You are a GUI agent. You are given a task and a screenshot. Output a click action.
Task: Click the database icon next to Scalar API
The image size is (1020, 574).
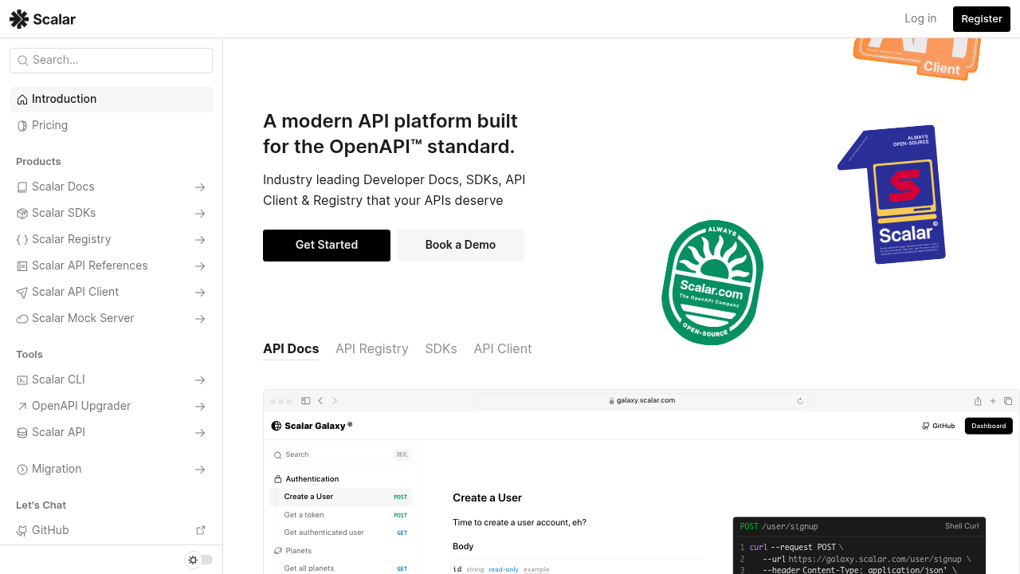point(22,433)
